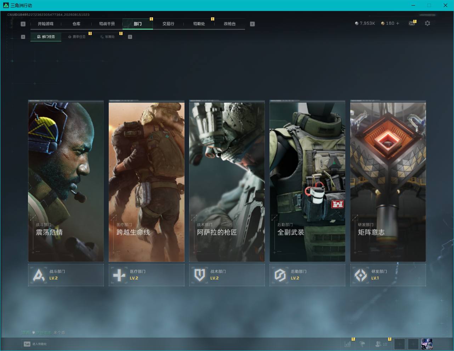Click the previous-tab key hint left of 开始游戏
The height and width of the screenshot is (351, 454).
[x=23, y=24]
